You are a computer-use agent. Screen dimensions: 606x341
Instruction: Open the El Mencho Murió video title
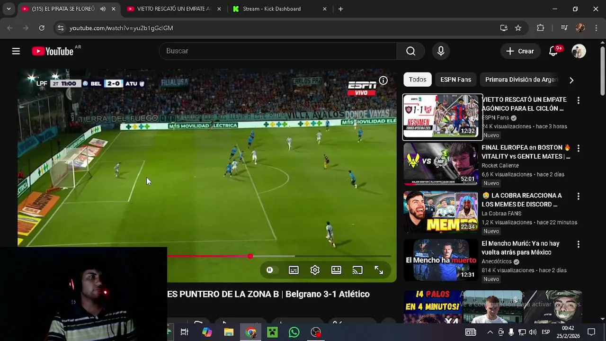(520, 248)
